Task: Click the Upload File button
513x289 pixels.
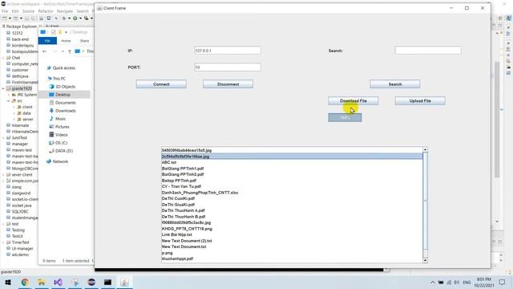Action: (420, 101)
